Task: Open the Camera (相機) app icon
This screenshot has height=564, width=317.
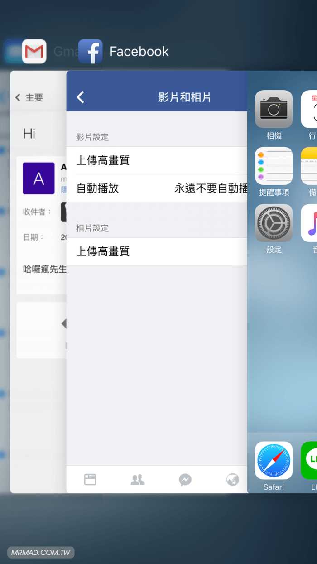Action: click(274, 109)
